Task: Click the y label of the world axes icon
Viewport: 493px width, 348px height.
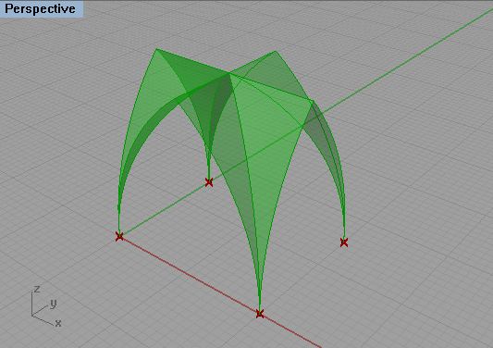Action: [53, 304]
